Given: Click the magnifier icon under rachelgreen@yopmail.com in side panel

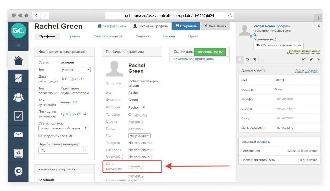Looking at the screenshot, I should (255, 35).
